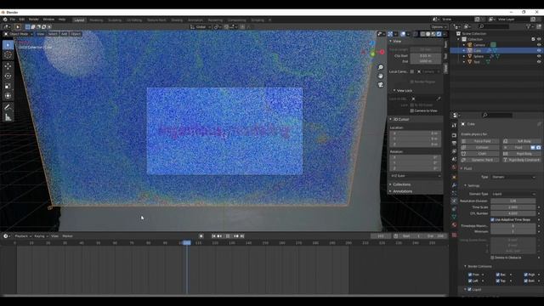Open the Scene properties tab icon
The width and height of the screenshot is (544, 306).
pos(454,159)
